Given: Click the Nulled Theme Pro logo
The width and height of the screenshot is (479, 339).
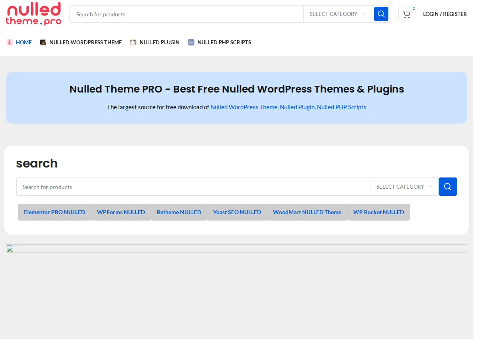Looking at the screenshot, I should point(34,14).
